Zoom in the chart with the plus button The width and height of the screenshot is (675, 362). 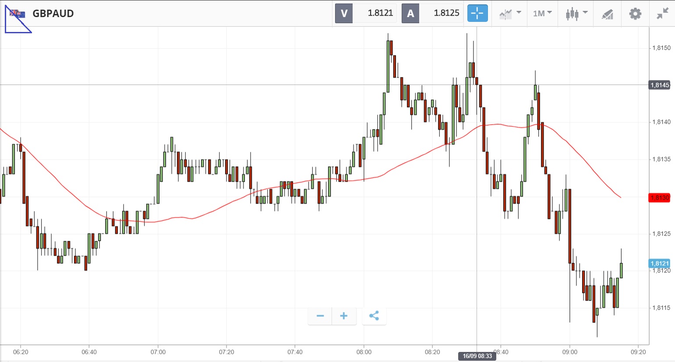[x=344, y=316]
